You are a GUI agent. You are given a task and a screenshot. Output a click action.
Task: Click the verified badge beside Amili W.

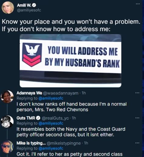[34, 5]
